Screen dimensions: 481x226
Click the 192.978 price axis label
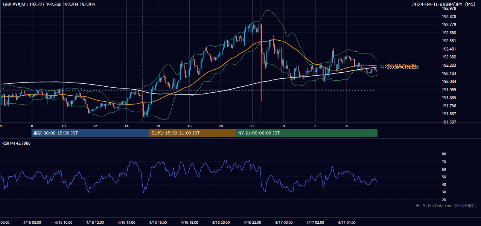tap(449, 9)
